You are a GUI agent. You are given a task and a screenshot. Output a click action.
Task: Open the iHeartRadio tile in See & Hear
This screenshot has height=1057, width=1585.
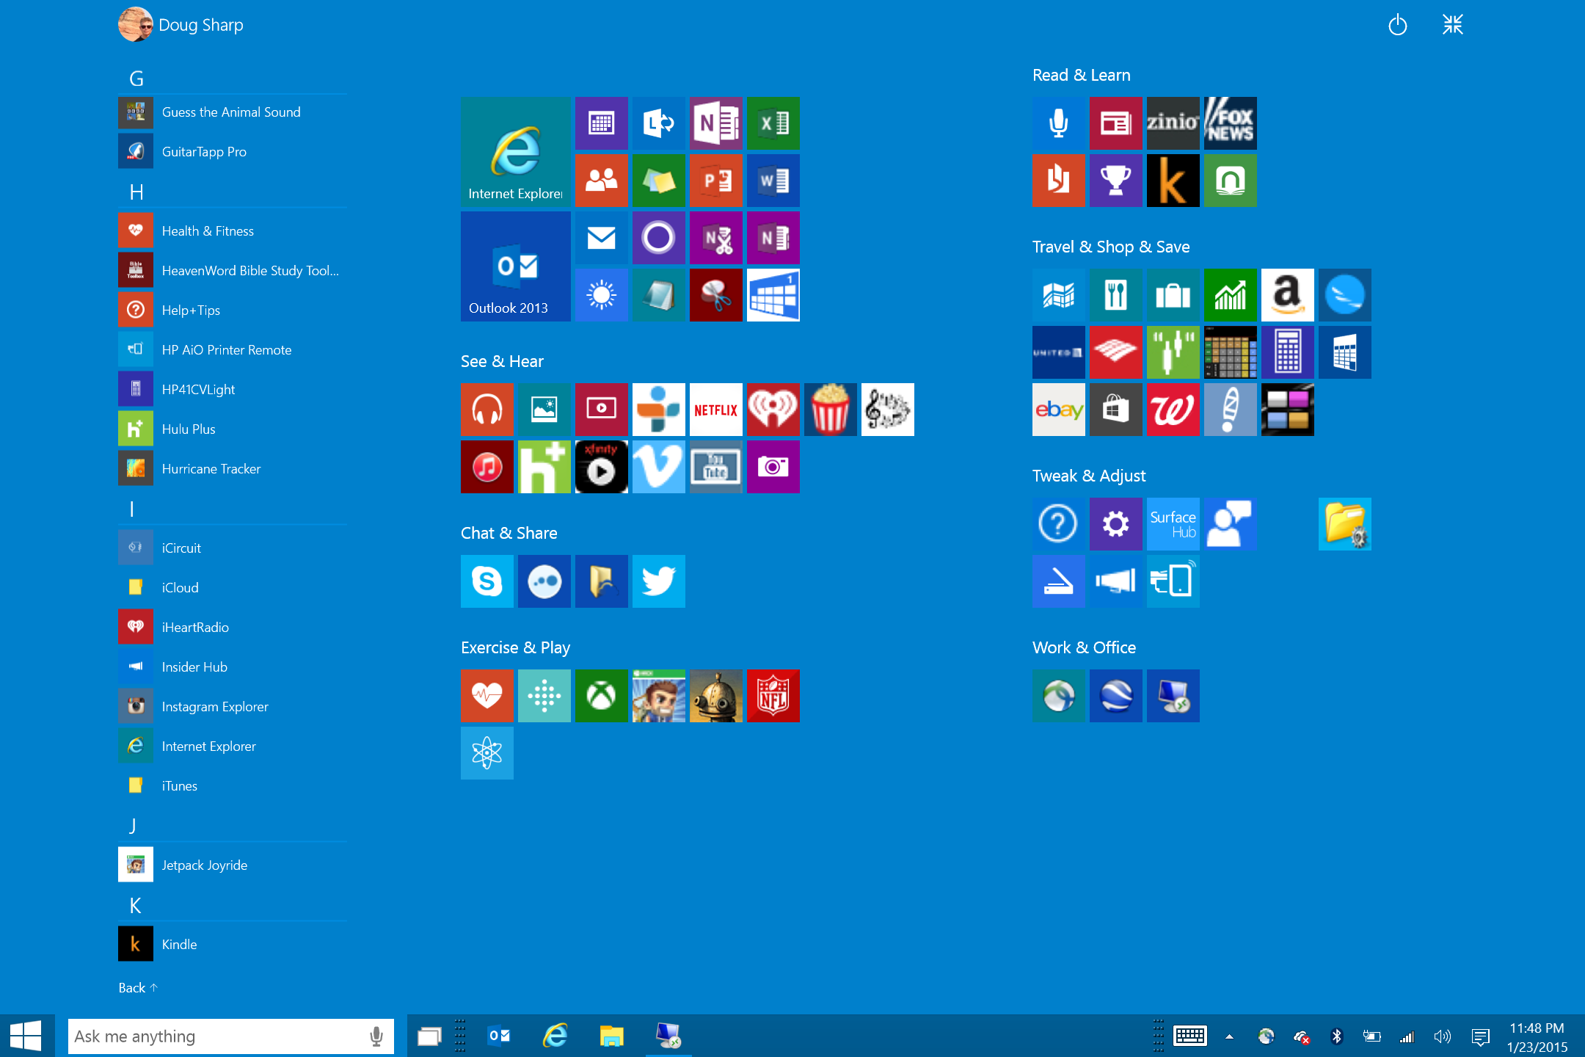tap(773, 410)
